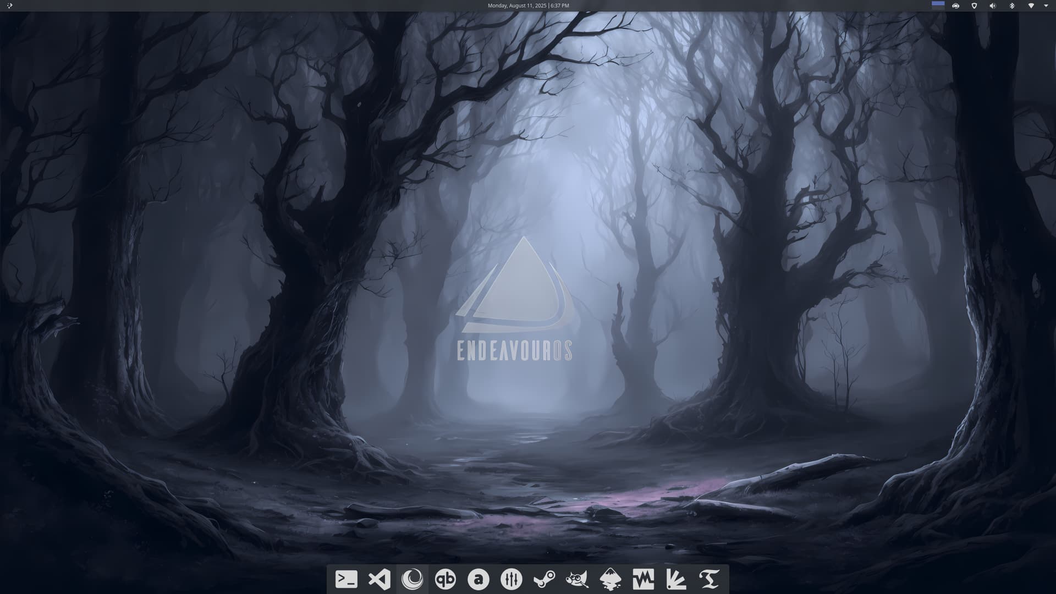
Task: Open the application menu in the top-left corner
Action: pyautogui.click(x=9, y=5)
